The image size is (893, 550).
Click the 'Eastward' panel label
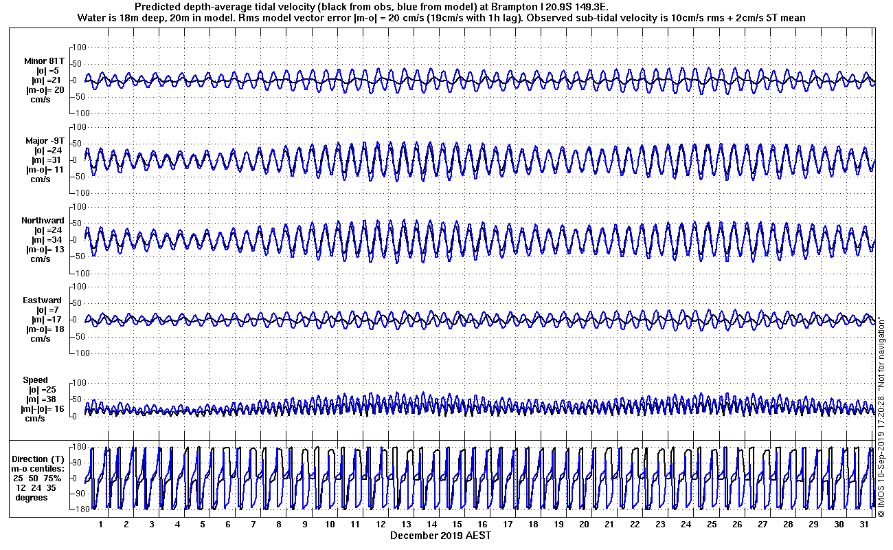[x=42, y=300]
